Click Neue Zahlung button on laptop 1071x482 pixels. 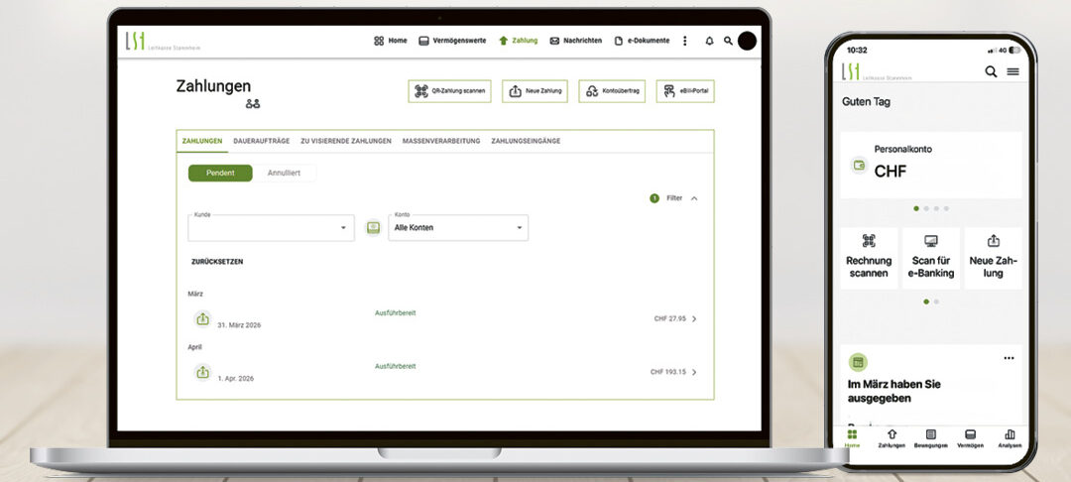point(535,91)
